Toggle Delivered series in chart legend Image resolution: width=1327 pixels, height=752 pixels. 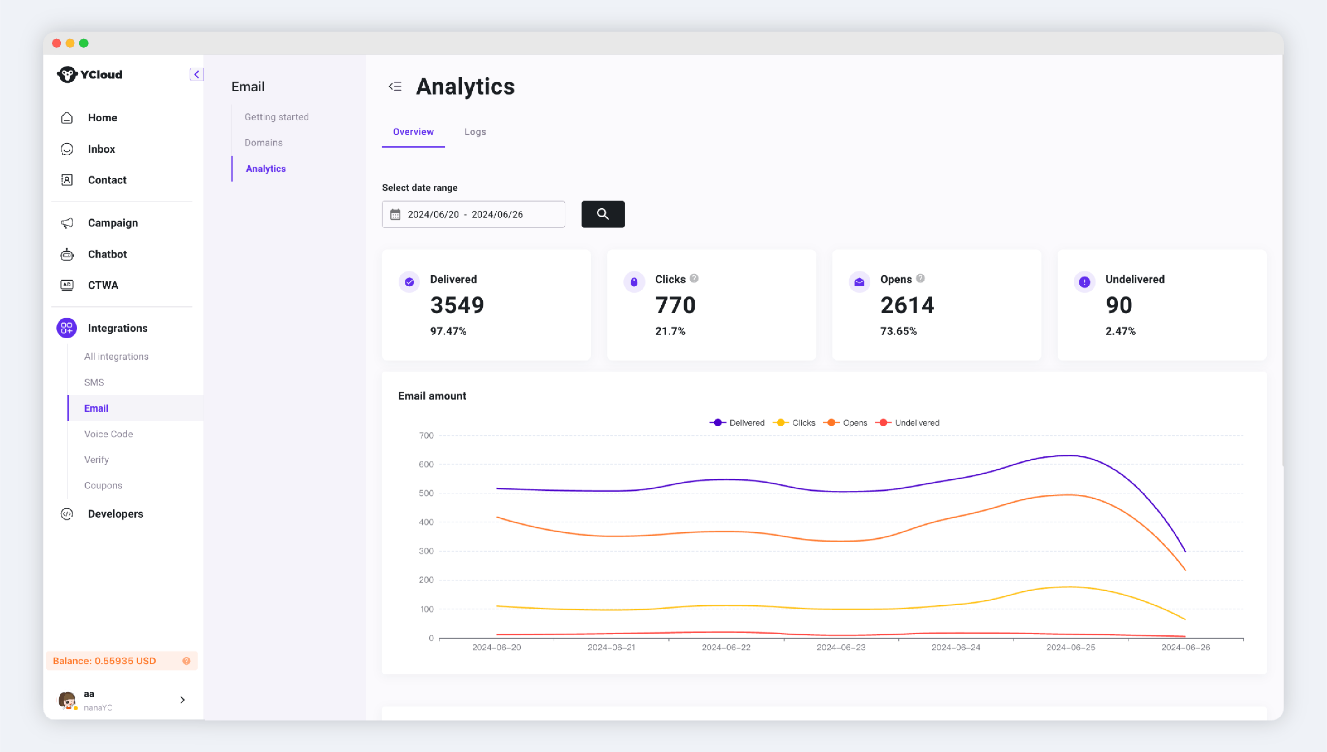tap(738, 422)
